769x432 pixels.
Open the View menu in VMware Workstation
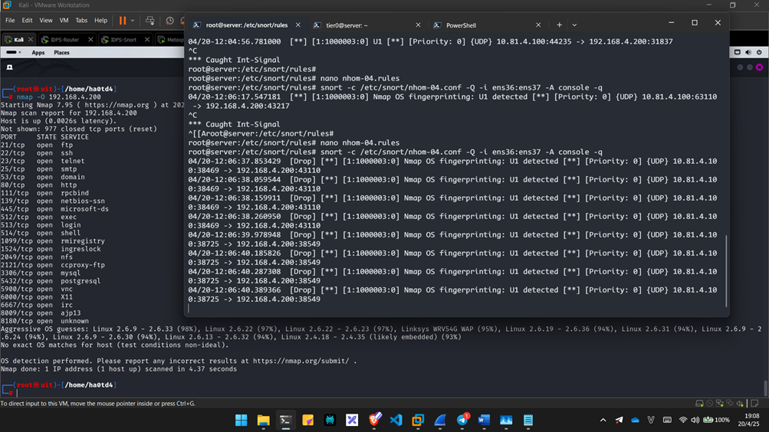tap(45, 21)
